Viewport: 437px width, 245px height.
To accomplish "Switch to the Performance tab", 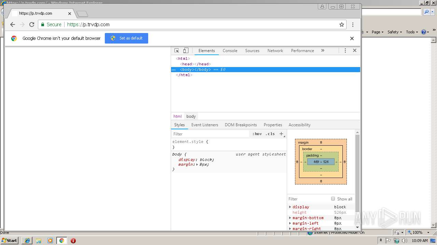I will [x=302, y=51].
